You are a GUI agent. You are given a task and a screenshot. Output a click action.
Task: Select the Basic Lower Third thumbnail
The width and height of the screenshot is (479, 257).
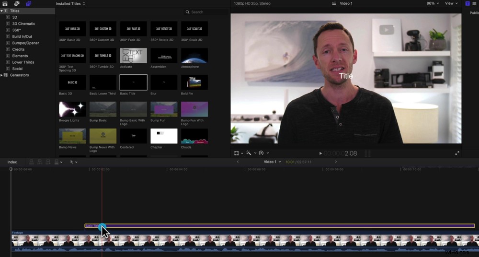(x=103, y=82)
